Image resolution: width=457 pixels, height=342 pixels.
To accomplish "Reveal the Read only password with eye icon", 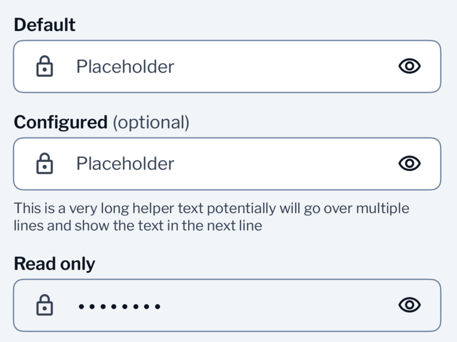I will [410, 305].
